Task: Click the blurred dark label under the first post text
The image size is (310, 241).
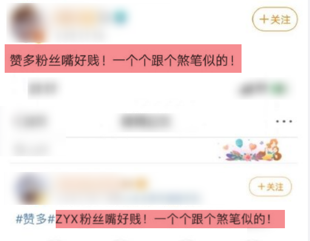Action: pos(44,89)
